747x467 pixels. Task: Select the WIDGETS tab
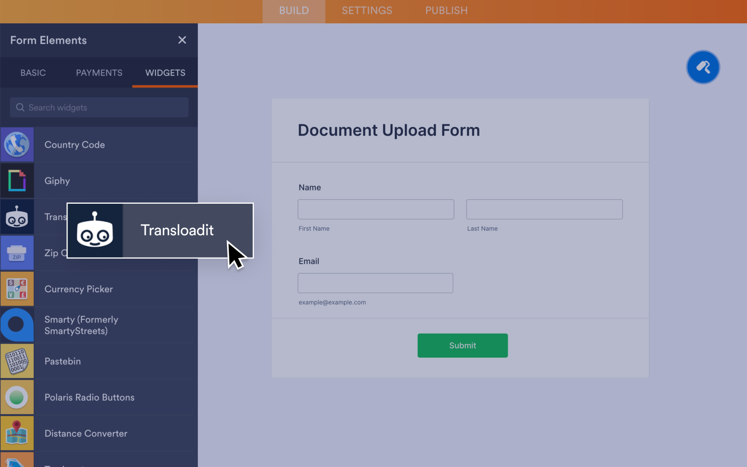point(165,73)
